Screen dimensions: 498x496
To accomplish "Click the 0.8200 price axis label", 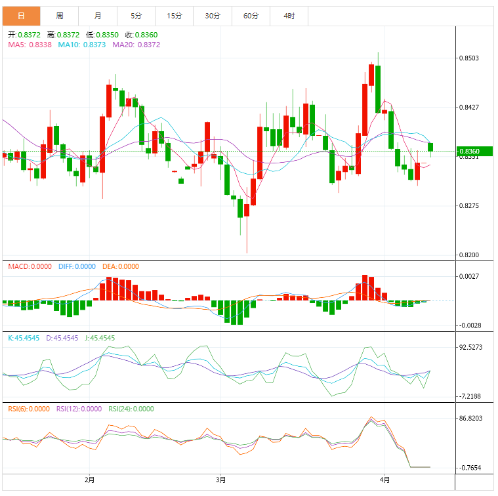I will tap(468, 255).
